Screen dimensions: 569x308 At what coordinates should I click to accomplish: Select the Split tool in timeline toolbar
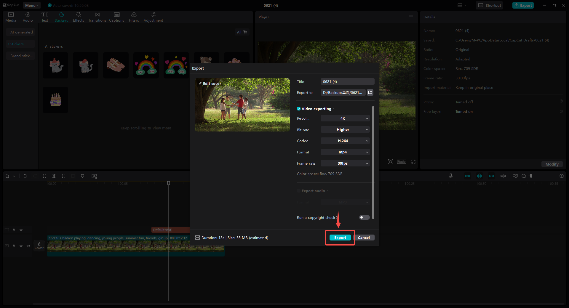[x=44, y=176]
